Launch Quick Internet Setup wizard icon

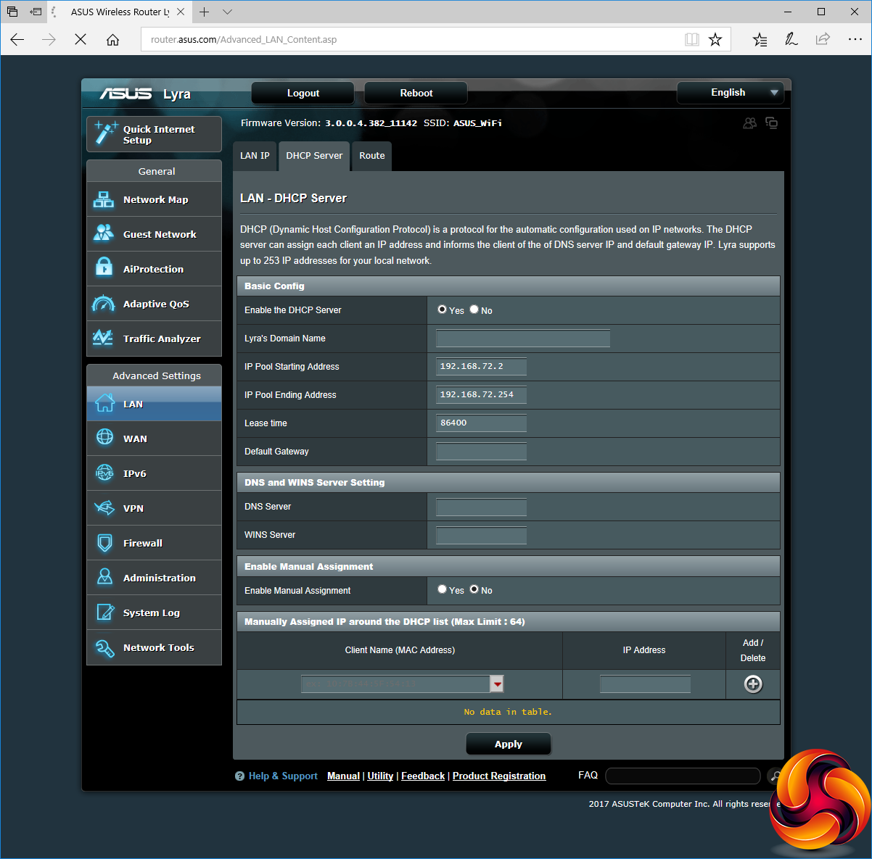click(106, 134)
